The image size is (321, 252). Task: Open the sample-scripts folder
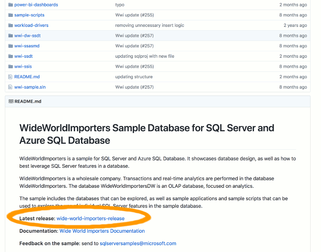click(x=29, y=15)
